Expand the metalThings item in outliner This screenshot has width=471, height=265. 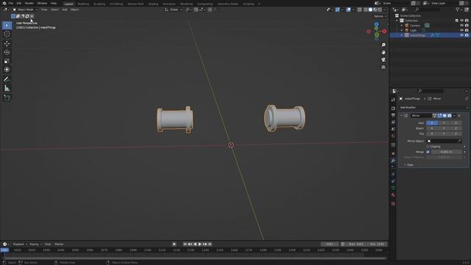click(x=402, y=35)
